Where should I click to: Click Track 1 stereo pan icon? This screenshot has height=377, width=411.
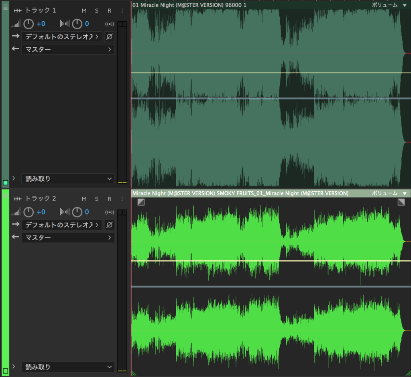65,24
